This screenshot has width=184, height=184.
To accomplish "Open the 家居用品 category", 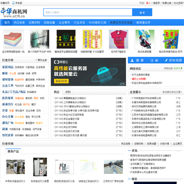I will coord(8,67).
